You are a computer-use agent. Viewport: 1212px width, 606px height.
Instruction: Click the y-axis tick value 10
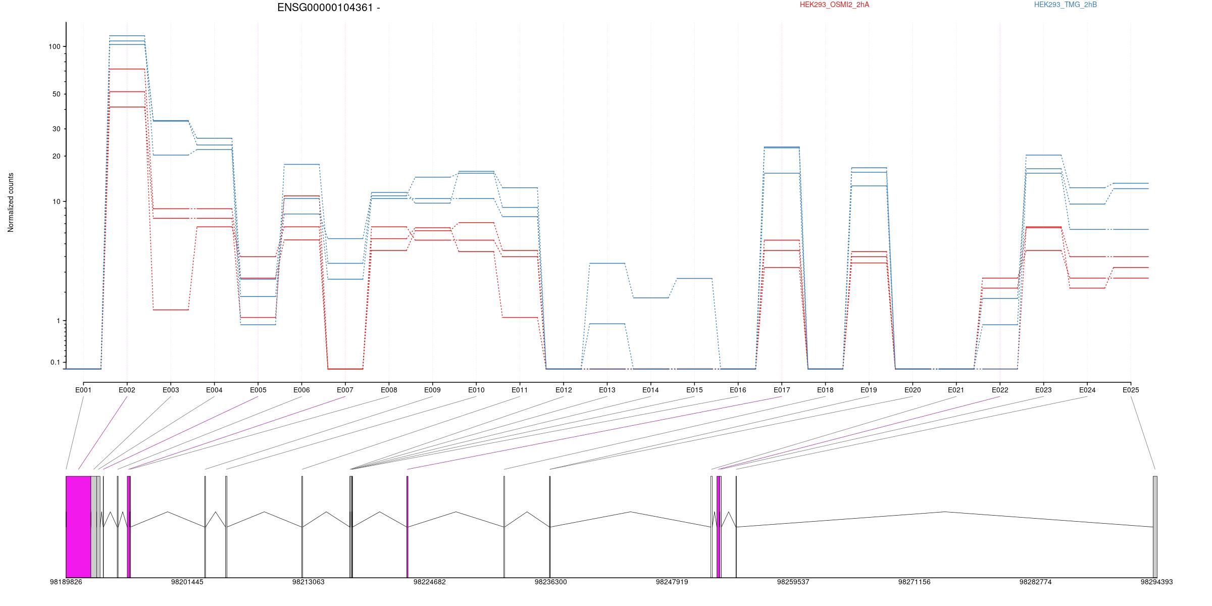(57, 201)
